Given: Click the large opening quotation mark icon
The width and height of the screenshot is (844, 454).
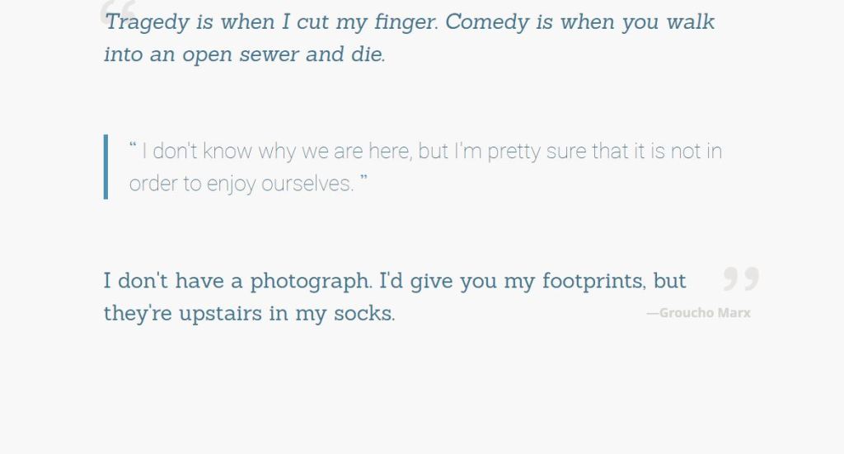Looking at the screenshot, I should click(116, 12).
